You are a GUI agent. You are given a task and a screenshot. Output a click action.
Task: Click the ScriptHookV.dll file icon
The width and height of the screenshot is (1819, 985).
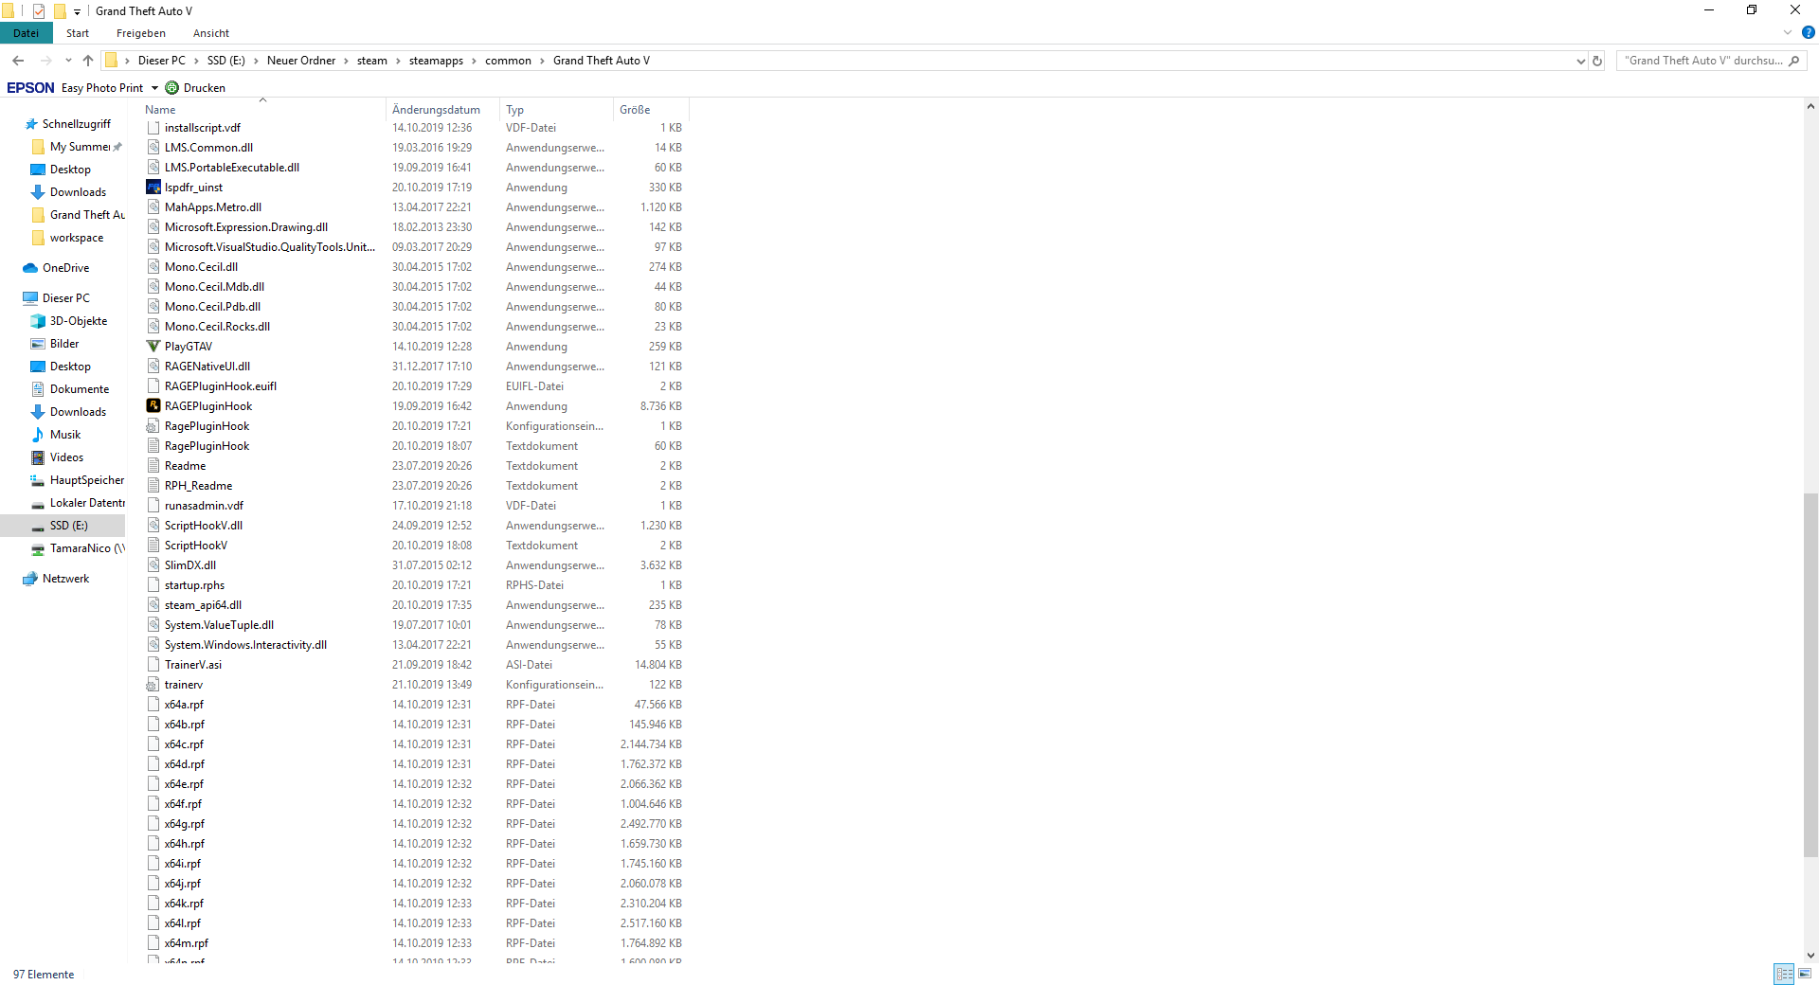pyautogui.click(x=153, y=526)
